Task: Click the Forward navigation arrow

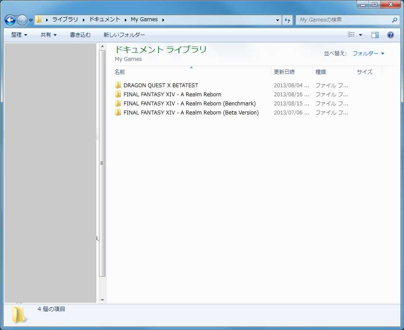Action: coord(22,20)
